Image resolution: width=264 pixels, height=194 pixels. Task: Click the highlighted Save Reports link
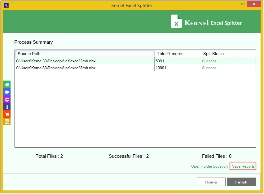click(x=243, y=166)
